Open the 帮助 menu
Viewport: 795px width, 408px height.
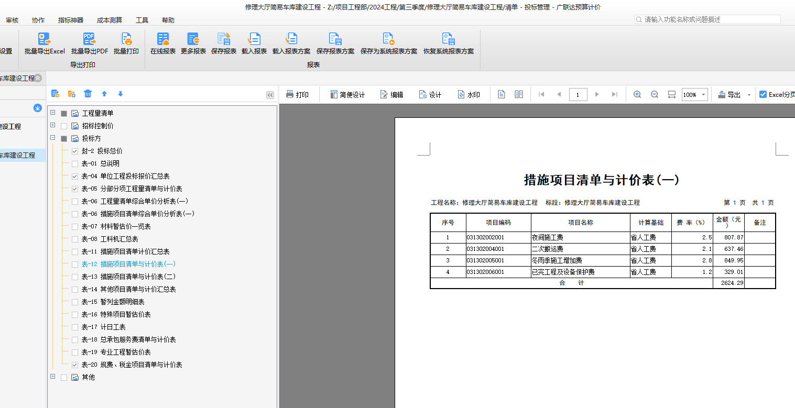tap(168, 20)
